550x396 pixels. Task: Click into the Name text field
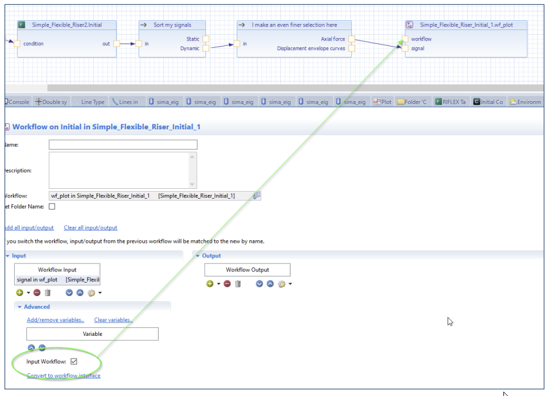pyautogui.click(x=123, y=145)
